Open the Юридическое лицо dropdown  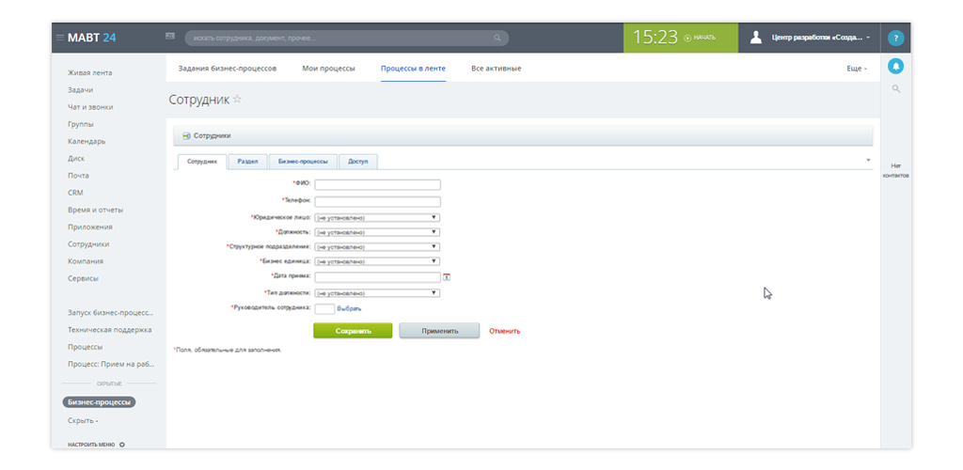pyautogui.click(x=377, y=217)
